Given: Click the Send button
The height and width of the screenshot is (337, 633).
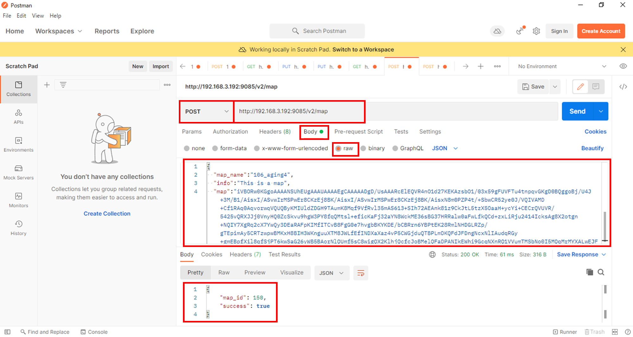Looking at the screenshot, I should click(577, 111).
